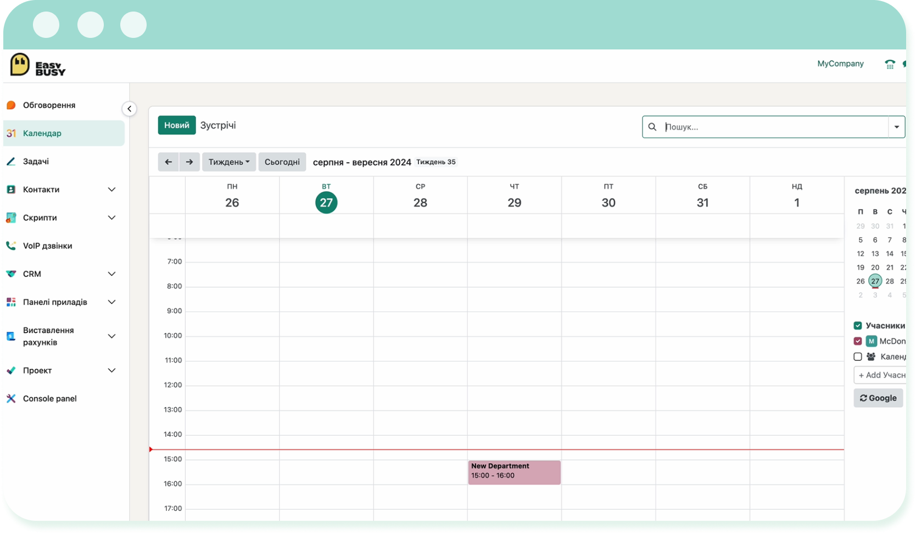Expand the CRM menu chevron
The height and width of the screenshot is (534, 916).
111,274
